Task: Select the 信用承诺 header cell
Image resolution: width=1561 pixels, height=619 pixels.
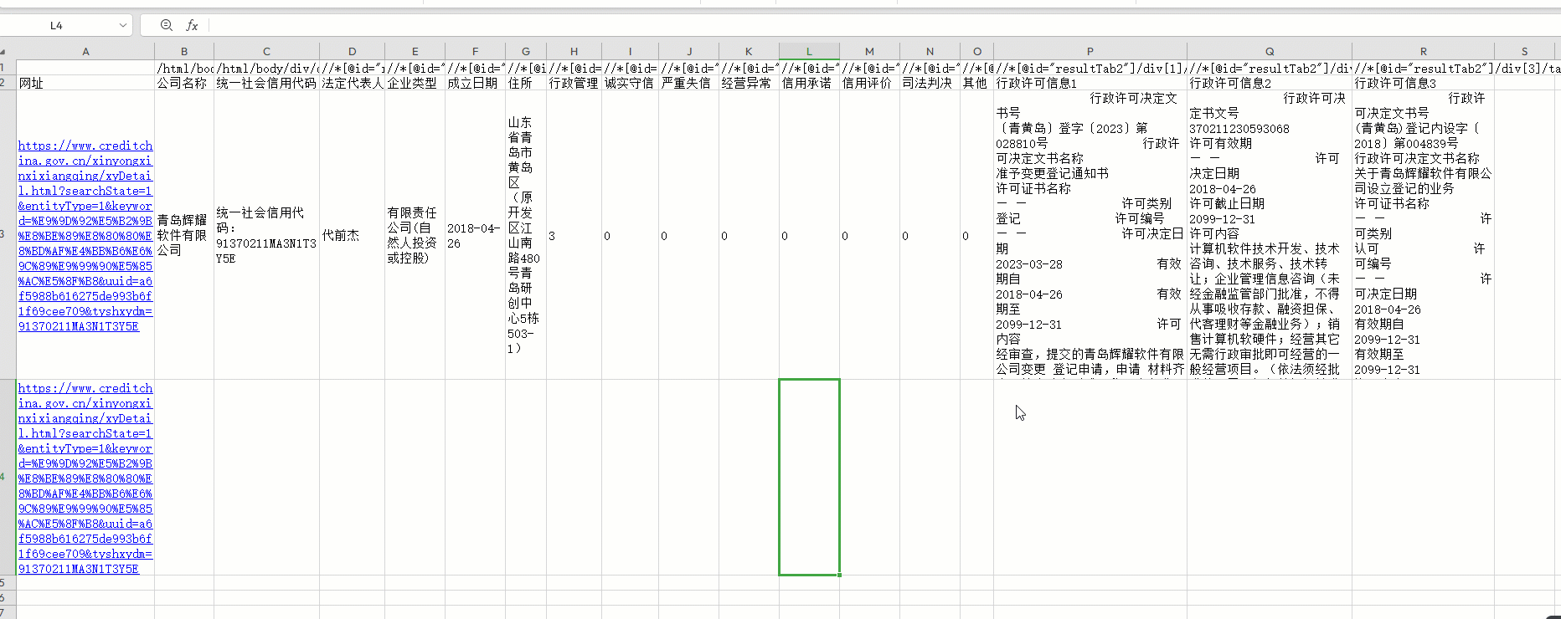Action: click(809, 83)
